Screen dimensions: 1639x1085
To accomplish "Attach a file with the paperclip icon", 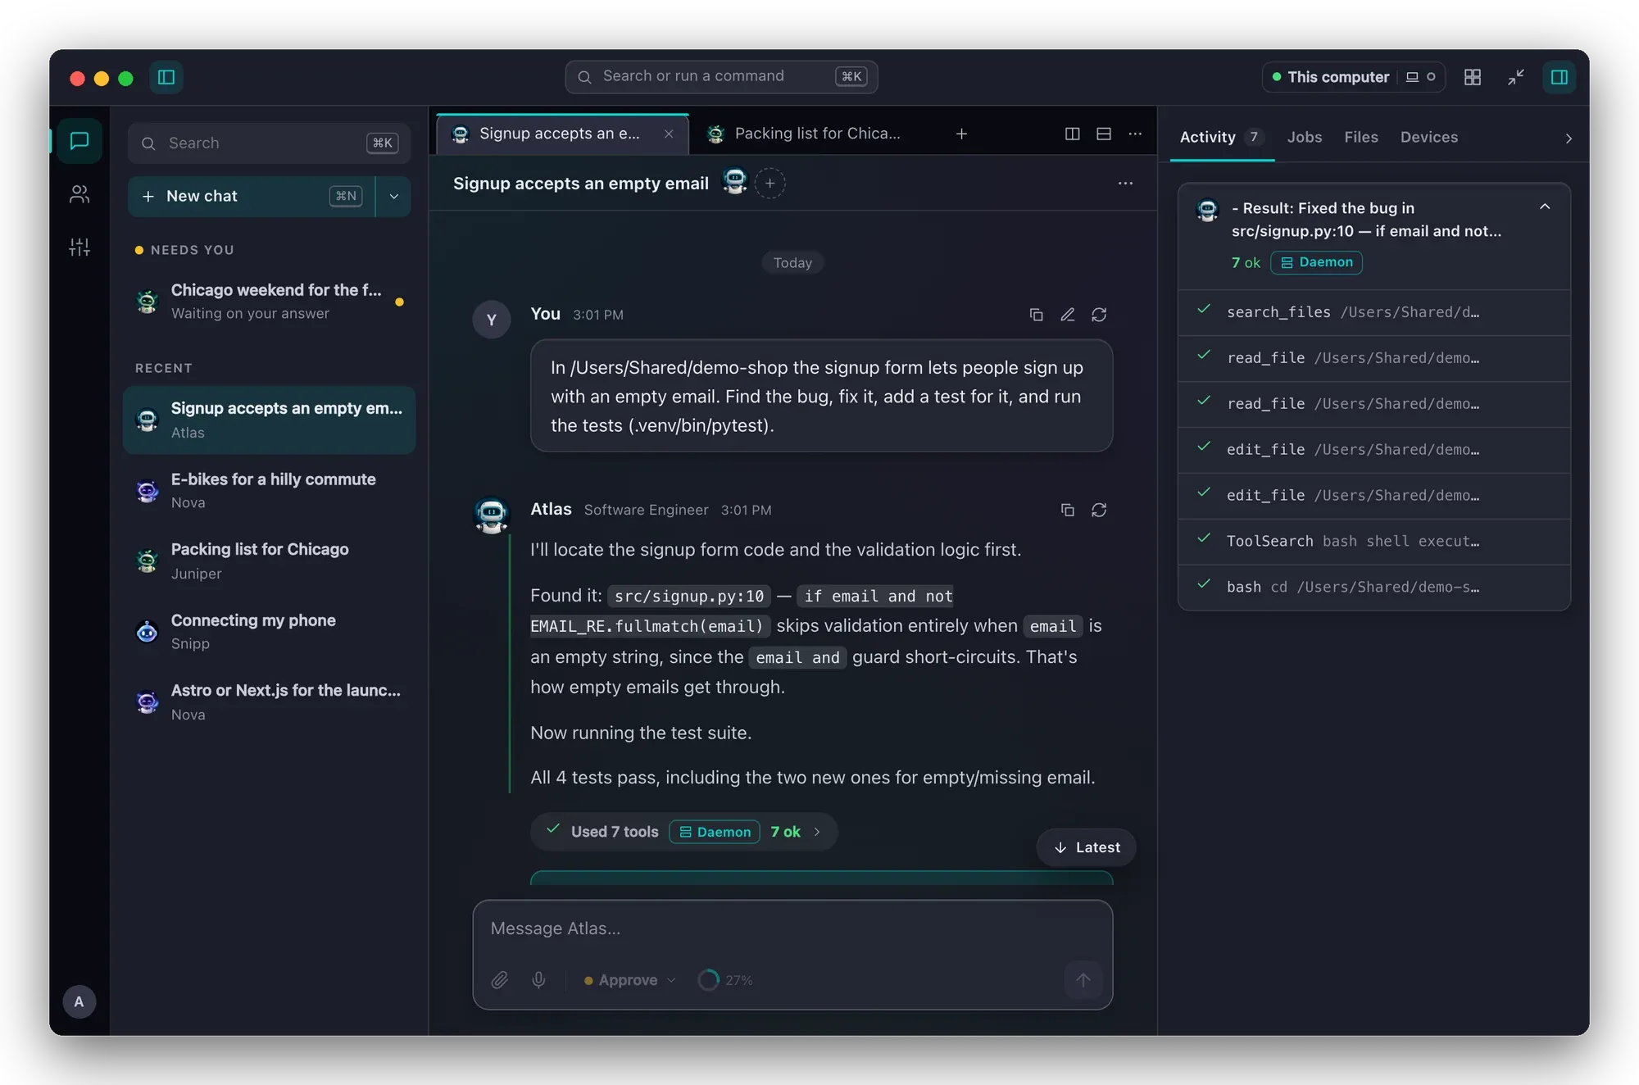I will [x=500, y=980].
